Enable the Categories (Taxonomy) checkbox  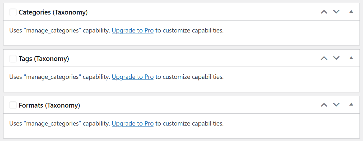click(x=13, y=12)
